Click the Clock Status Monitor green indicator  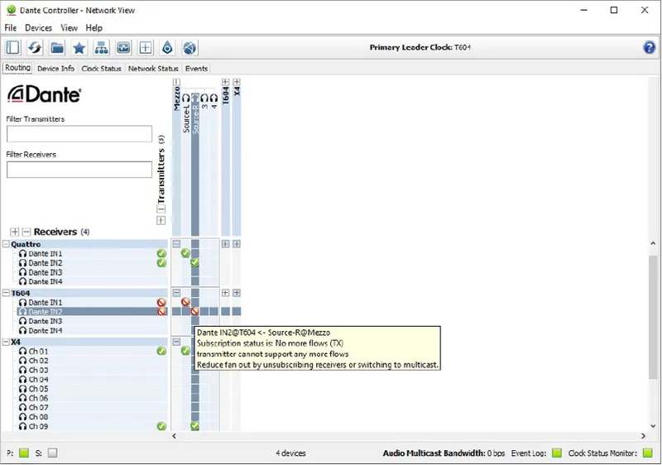point(648,453)
